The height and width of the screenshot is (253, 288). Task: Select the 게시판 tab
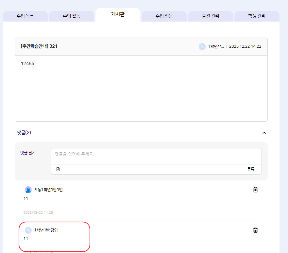(118, 15)
